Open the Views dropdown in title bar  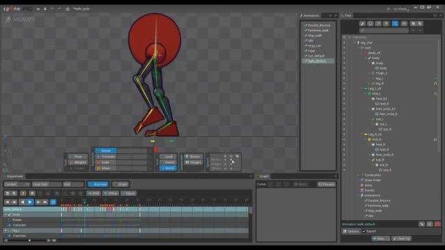(401, 9)
